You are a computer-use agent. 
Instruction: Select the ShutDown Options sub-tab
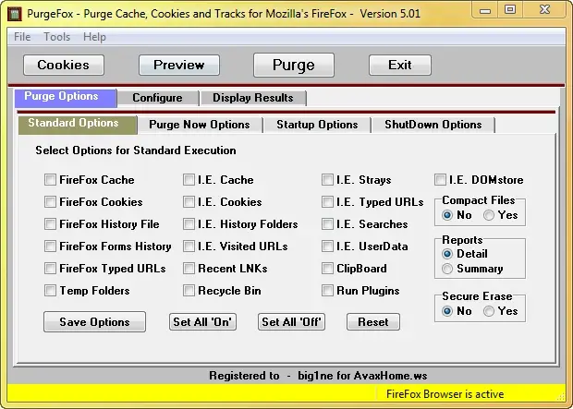(433, 125)
